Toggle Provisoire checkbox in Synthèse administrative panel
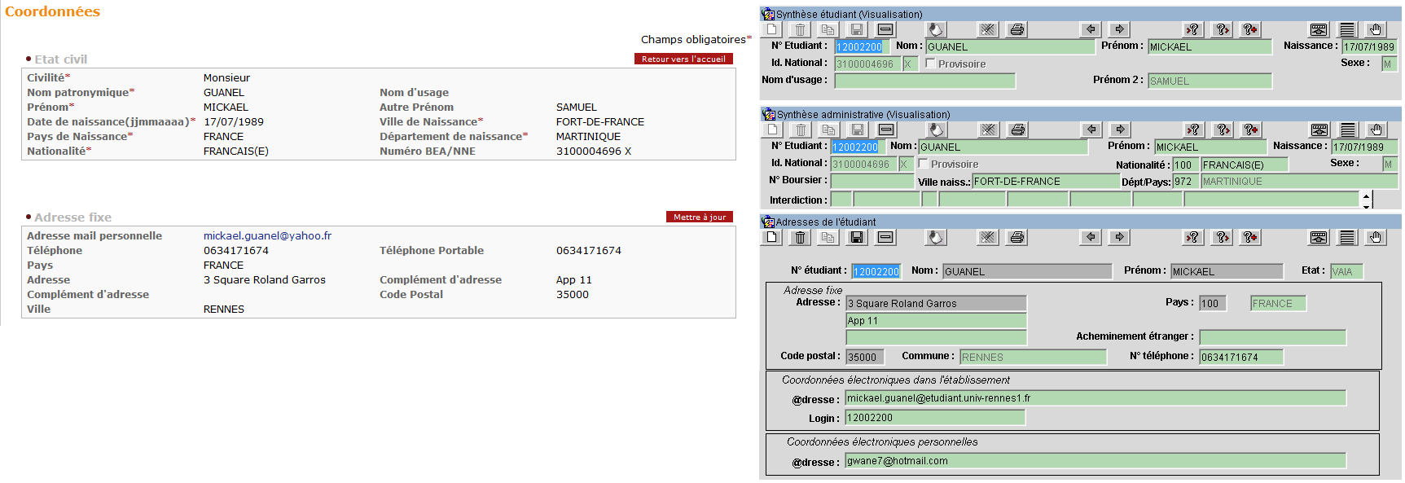 click(924, 164)
